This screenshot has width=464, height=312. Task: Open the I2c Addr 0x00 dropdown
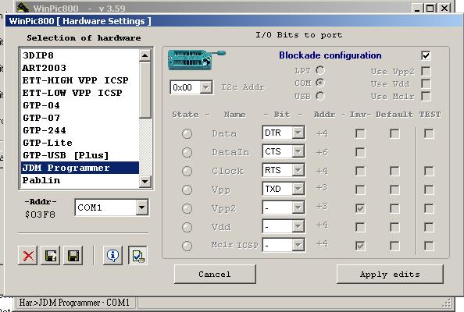[x=206, y=87]
